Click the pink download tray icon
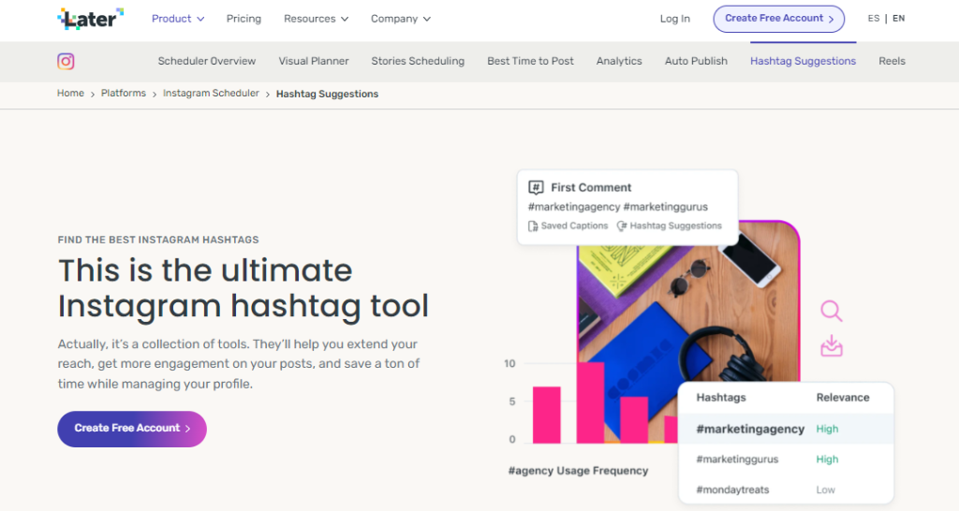 coord(832,346)
